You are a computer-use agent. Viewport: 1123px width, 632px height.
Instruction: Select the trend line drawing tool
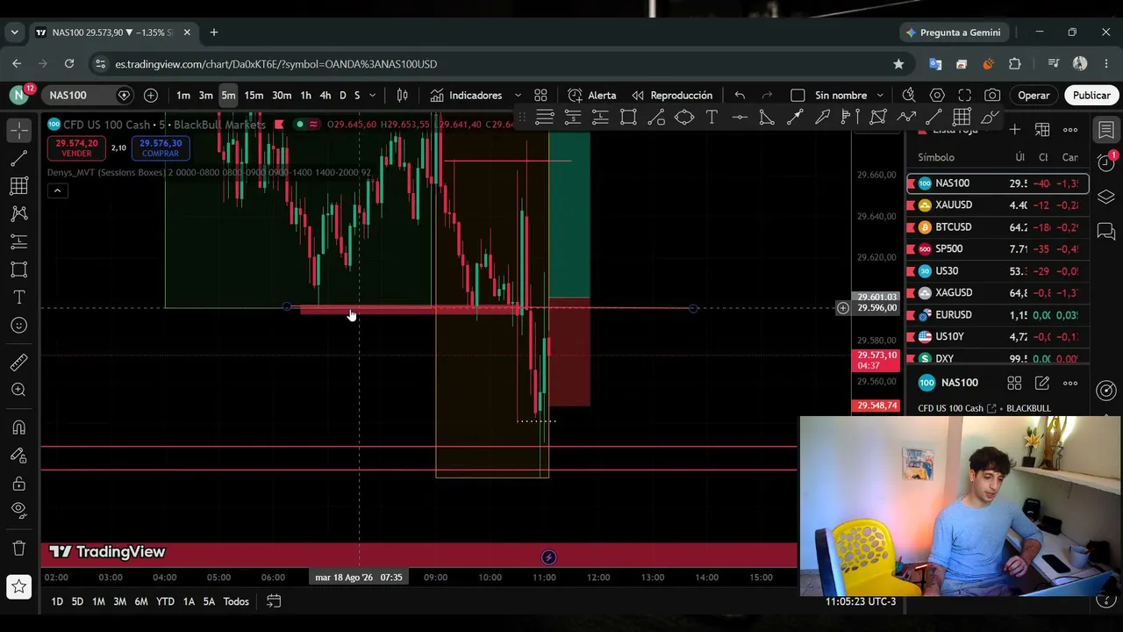[18, 158]
